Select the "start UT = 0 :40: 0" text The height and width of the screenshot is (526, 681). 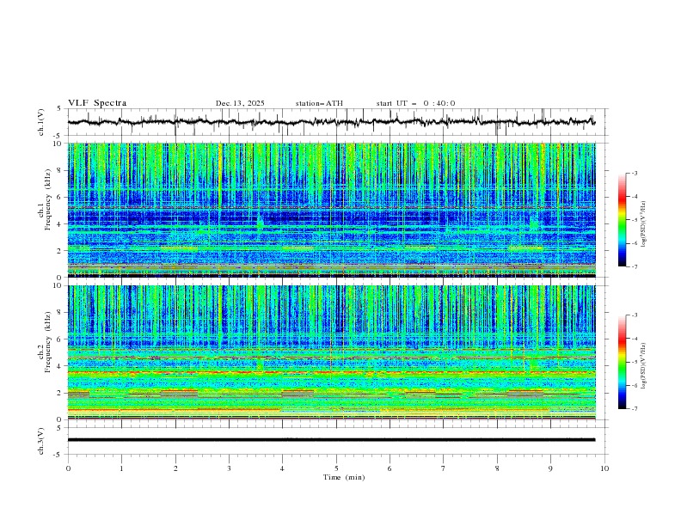[415, 103]
